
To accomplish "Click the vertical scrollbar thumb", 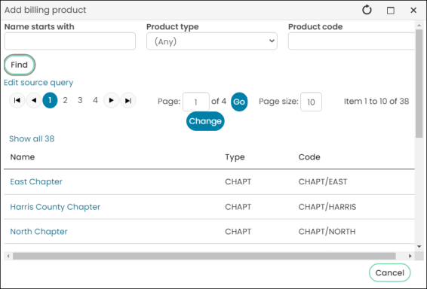I will pos(419,84).
